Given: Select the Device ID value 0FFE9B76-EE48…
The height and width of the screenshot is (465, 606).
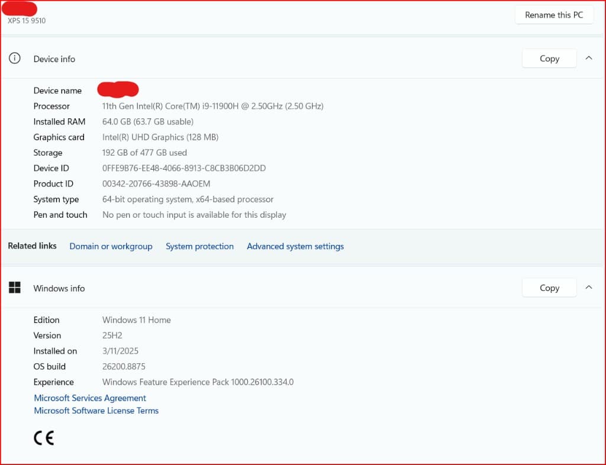Looking at the screenshot, I should (x=184, y=168).
